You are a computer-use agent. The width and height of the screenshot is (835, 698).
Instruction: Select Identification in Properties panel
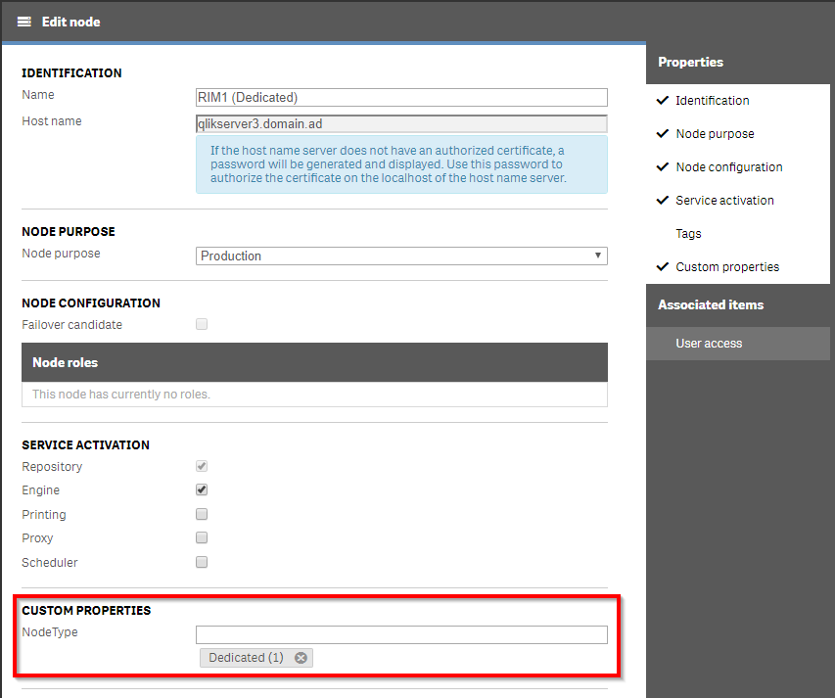[x=712, y=101]
